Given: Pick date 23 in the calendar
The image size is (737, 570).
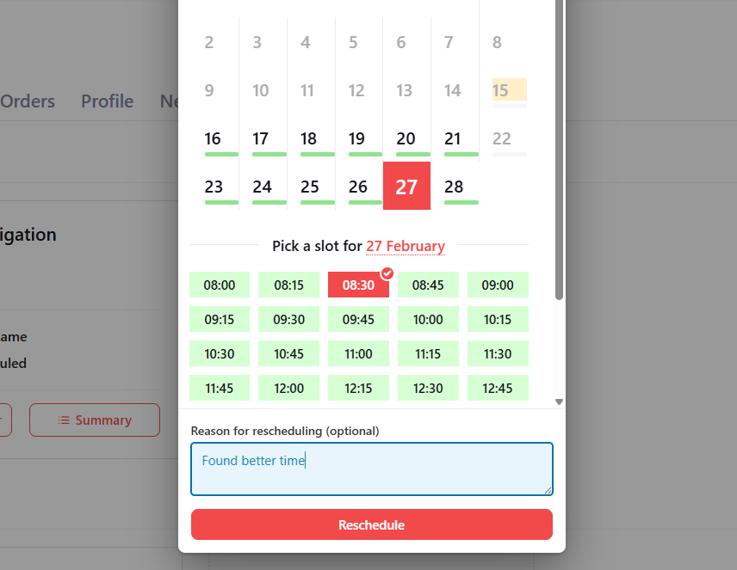Looking at the screenshot, I should (x=214, y=187).
